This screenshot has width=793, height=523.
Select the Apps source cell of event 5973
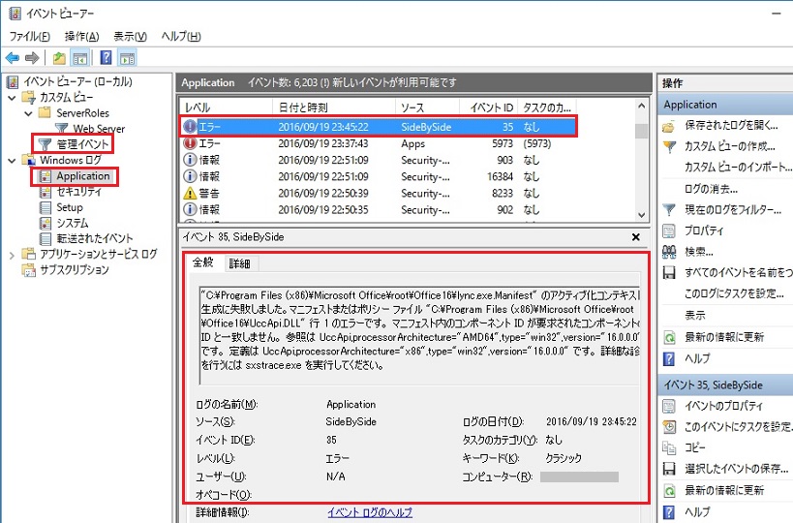coord(413,143)
